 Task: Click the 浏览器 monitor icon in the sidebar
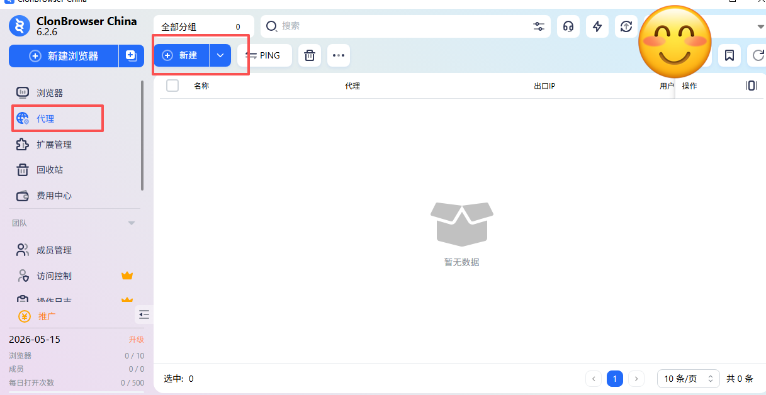click(x=23, y=93)
